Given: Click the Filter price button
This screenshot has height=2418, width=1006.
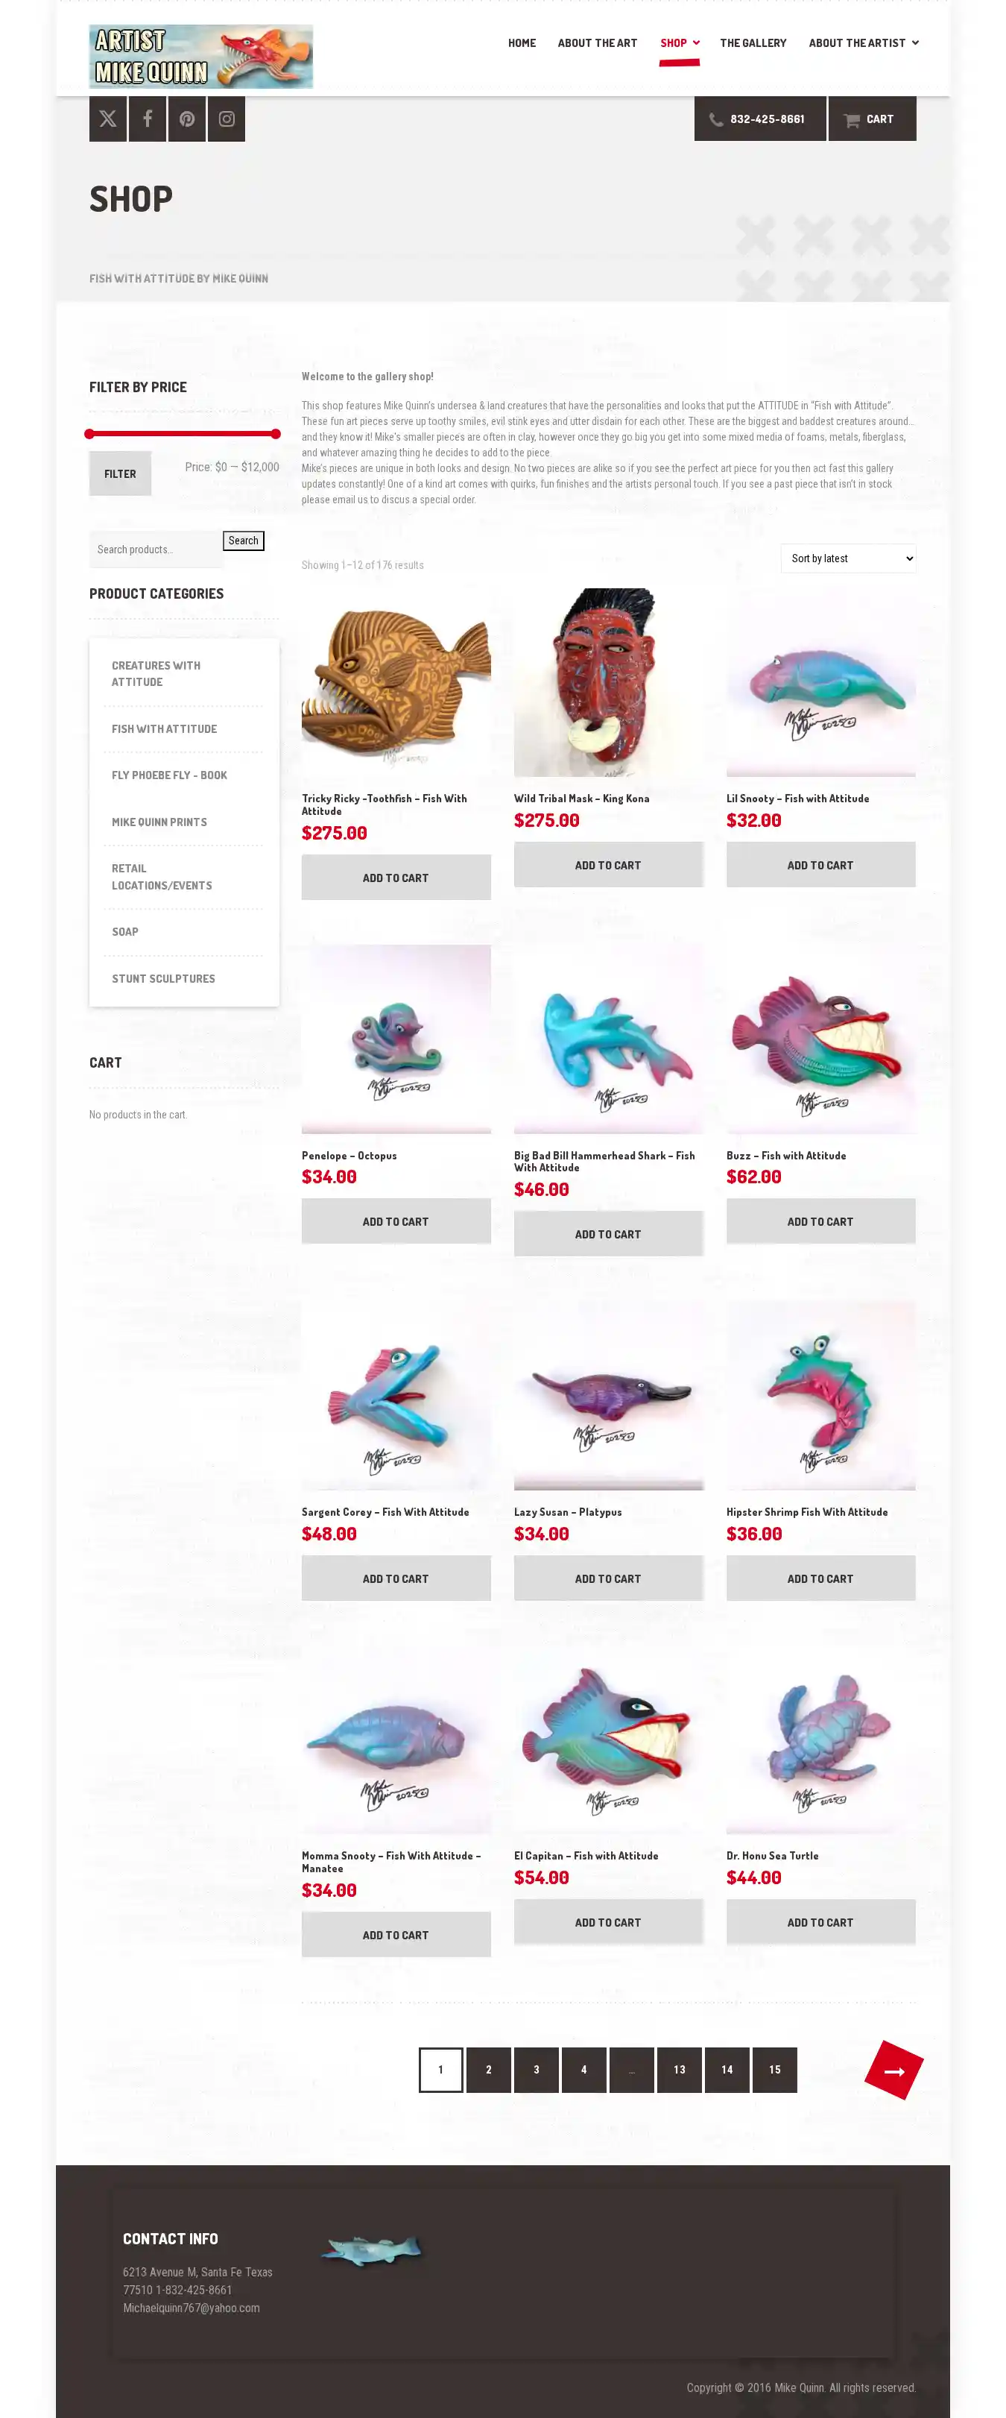Looking at the screenshot, I should click(120, 474).
